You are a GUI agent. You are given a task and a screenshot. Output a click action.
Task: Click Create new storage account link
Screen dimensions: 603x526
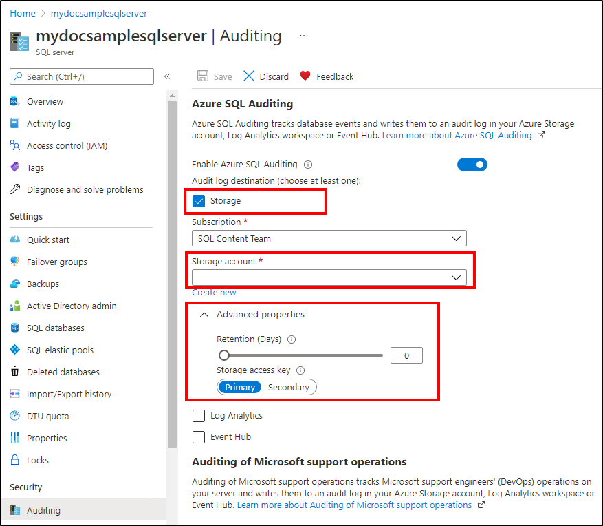pos(214,293)
